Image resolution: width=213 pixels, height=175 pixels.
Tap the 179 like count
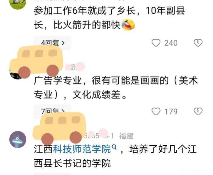point(171,112)
